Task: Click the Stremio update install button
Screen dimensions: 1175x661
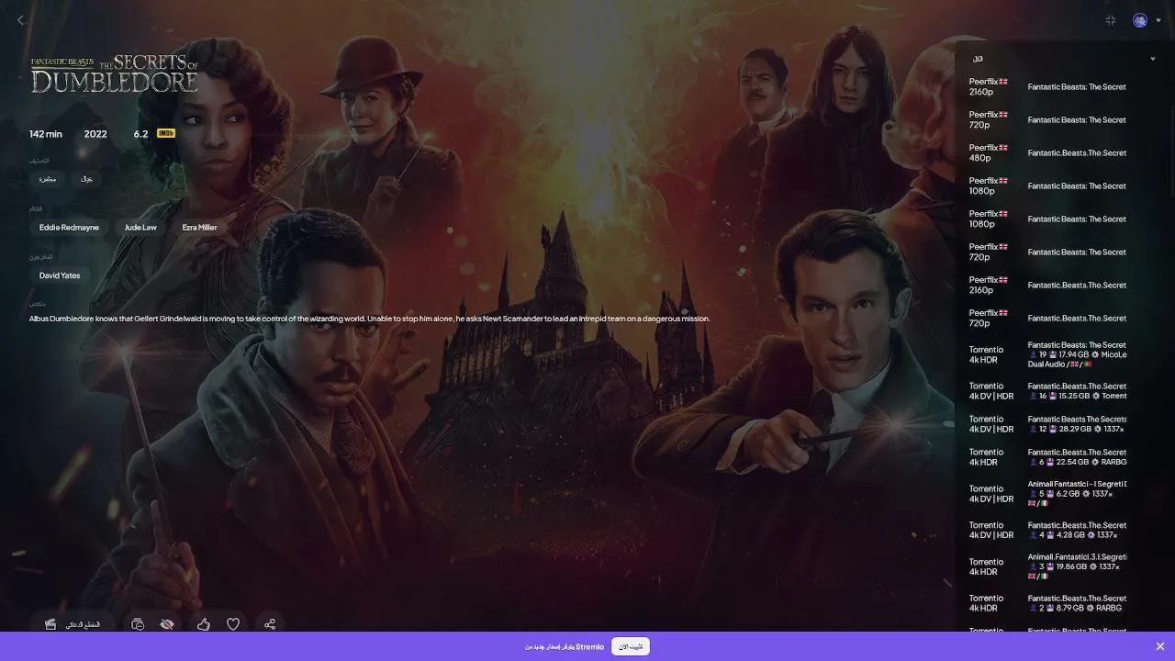Action: coord(631,646)
